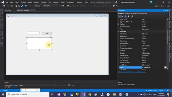This screenshot has width=172, height=97.
Task: Click the Items ellipsis button
Action: [x=166, y=67]
